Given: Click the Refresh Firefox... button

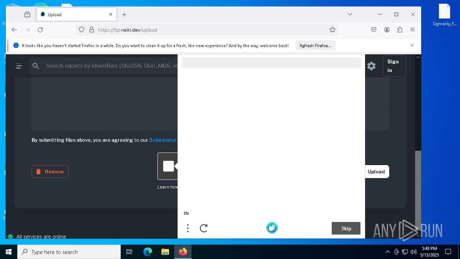Looking at the screenshot, I should [x=316, y=46].
